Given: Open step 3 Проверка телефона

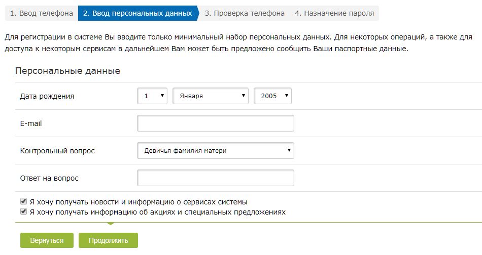Looking at the screenshot, I should tap(245, 13).
